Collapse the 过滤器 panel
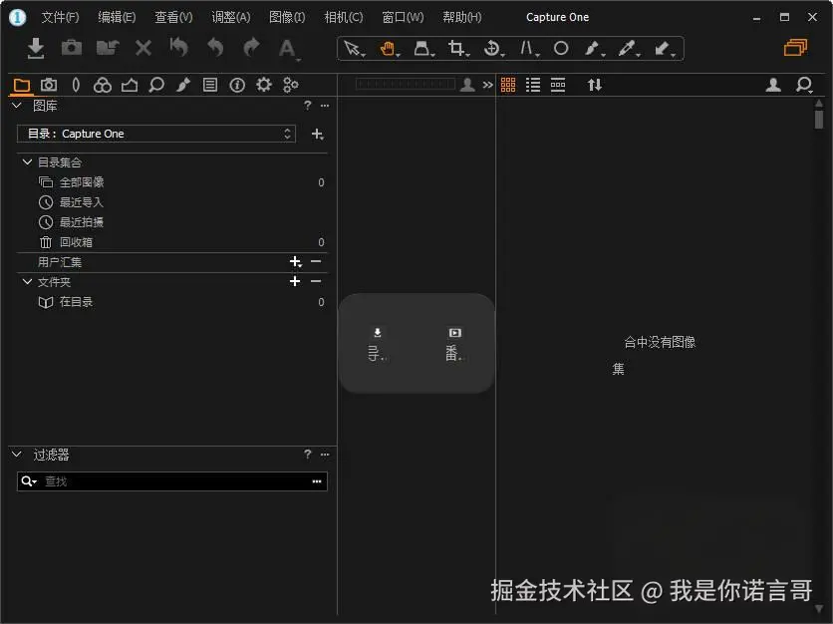 click(x=17, y=454)
